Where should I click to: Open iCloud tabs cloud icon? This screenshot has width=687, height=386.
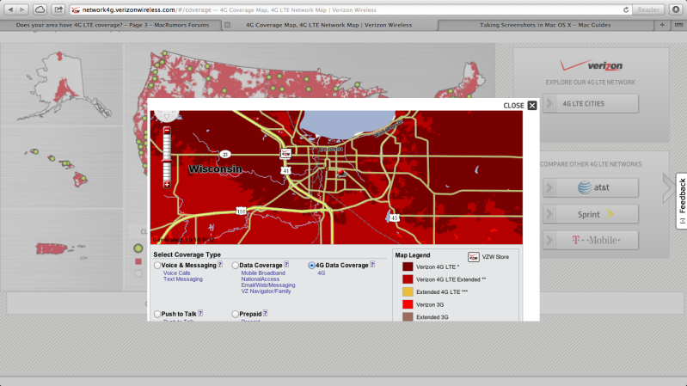click(40, 9)
